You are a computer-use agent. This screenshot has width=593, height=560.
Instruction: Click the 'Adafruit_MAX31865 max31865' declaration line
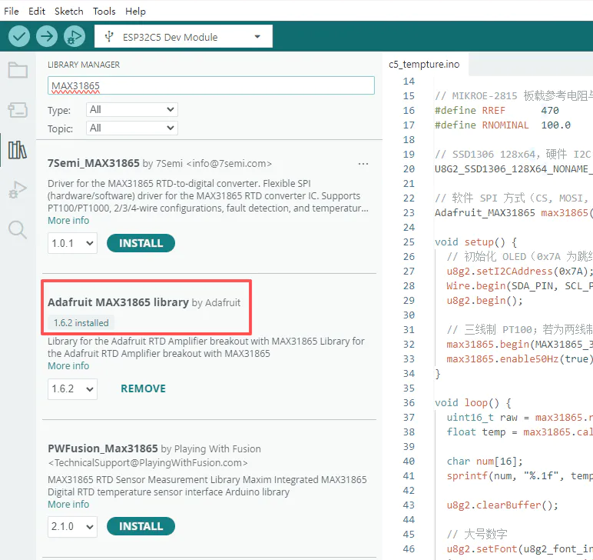coord(514,213)
